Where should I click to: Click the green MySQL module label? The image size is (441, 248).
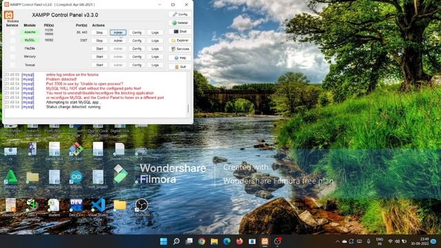[x=30, y=40]
